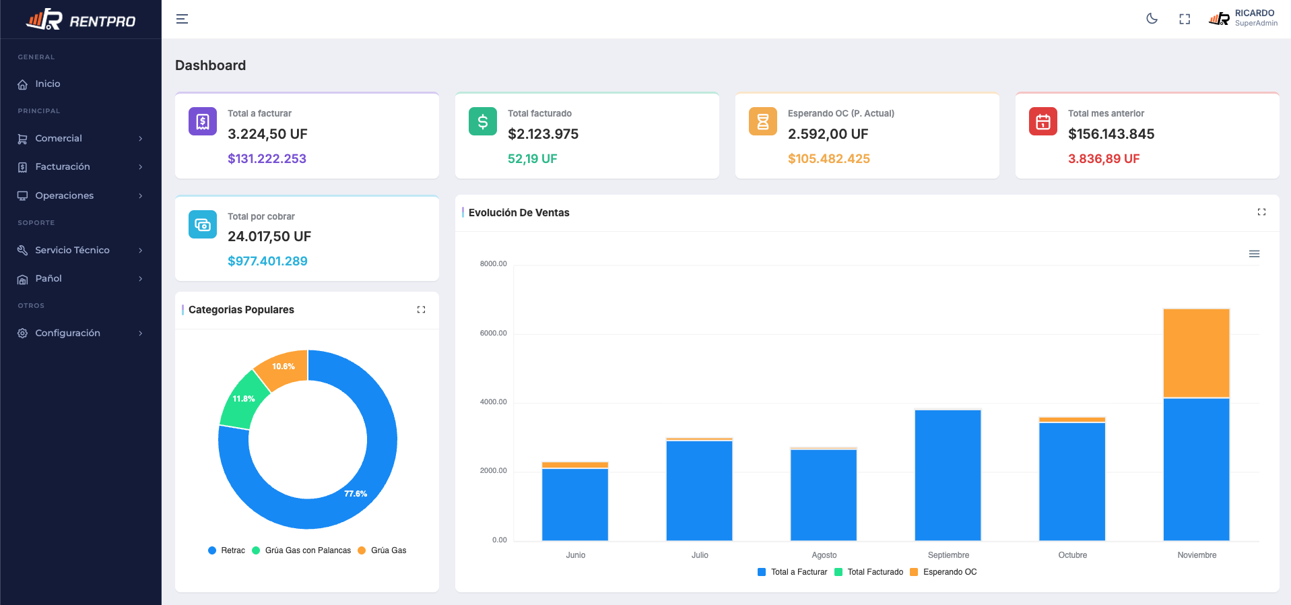Collapse the sidebar with the hamburger icon
Viewport: 1291px width, 605px height.
pyautogui.click(x=182, y=19)
